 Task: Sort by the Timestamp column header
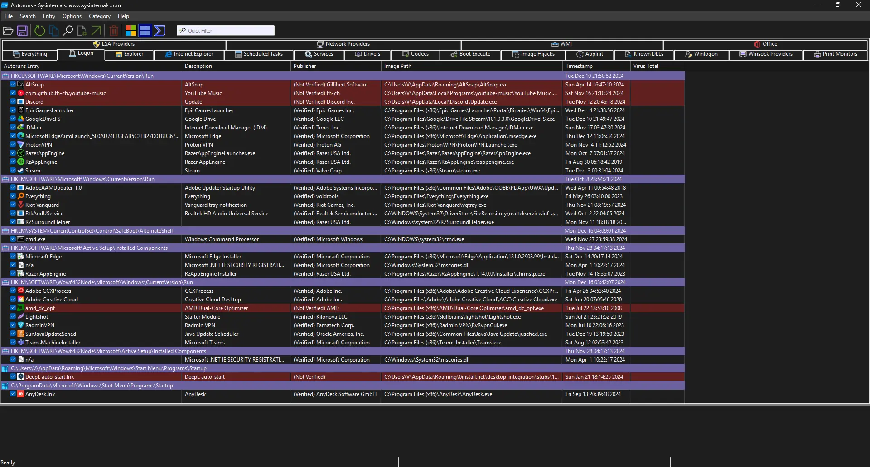[596, 66]
